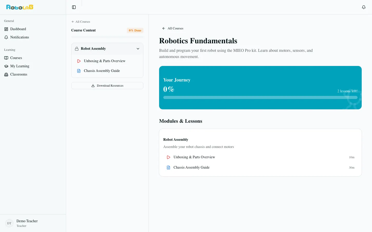
Task: Click play icon in Modules & Lessons list
Action: (x=168, y=157)
